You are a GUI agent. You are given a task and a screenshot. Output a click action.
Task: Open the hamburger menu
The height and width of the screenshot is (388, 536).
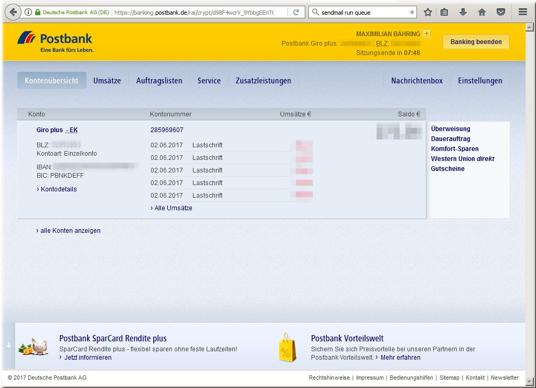523,12
